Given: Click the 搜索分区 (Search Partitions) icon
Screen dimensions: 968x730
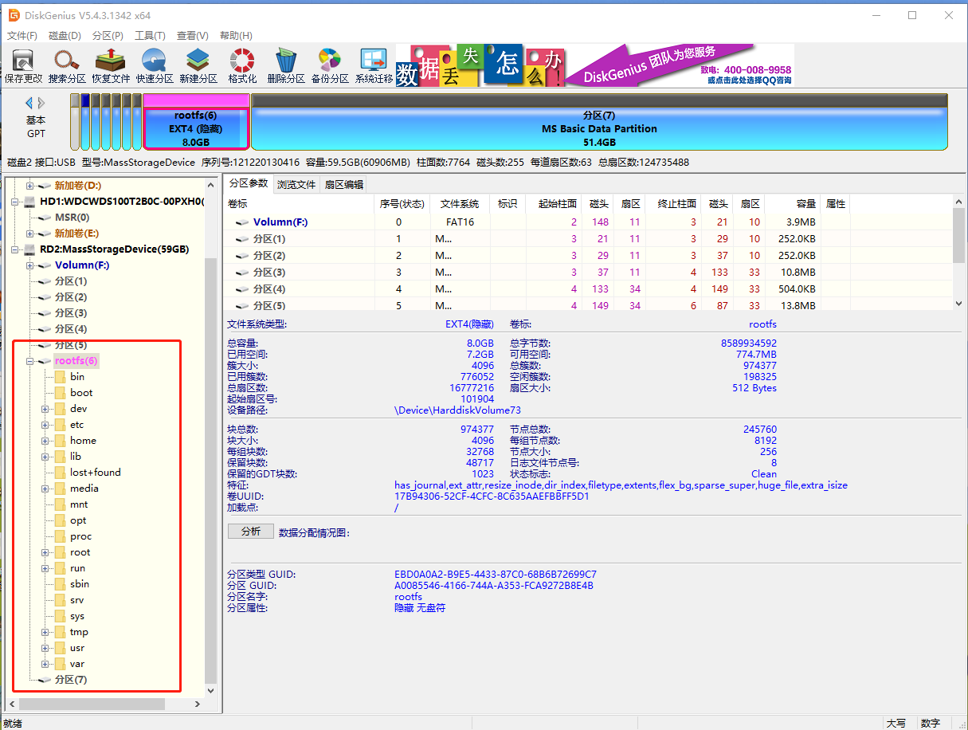Looking at the screenshot, I should (x=67, y=65).
